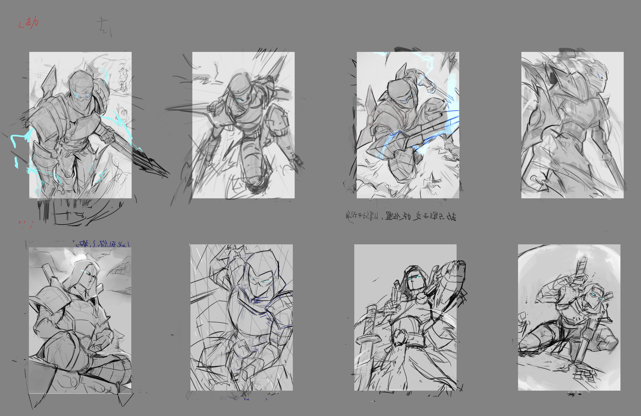The image size is (641, 416).
Task: Click the red handwritten note at top-left
Action: coord(29,23)
